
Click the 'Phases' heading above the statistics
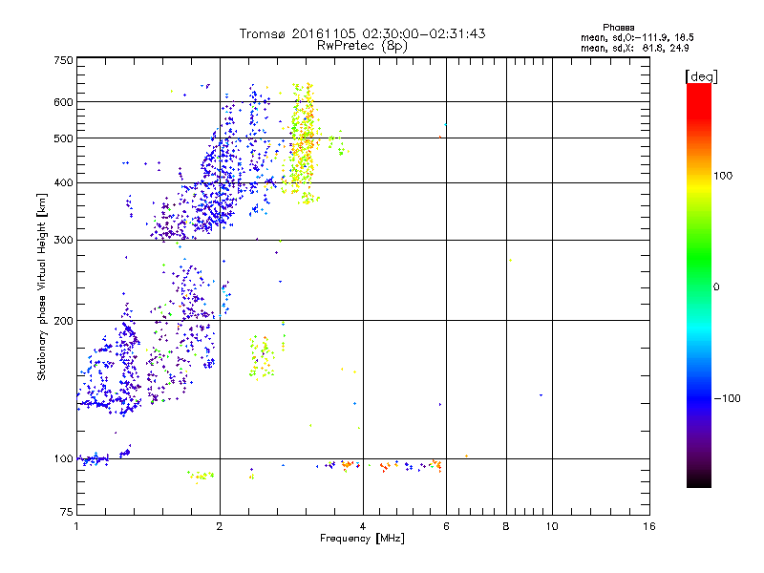(618, 28)
